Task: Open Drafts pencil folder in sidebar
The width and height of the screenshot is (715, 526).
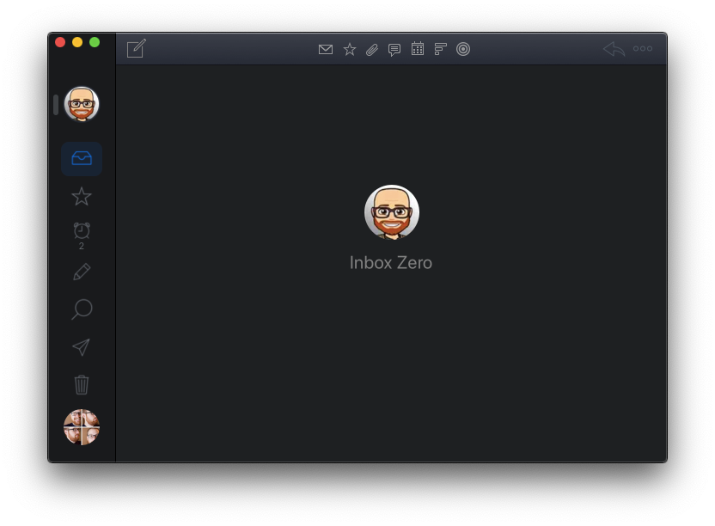Action: 82,272
